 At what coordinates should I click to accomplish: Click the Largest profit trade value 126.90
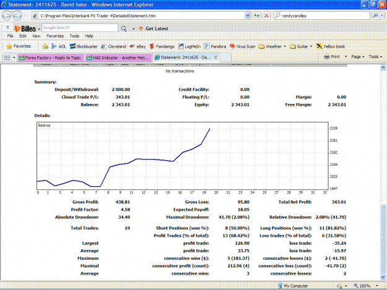(242, 243)
